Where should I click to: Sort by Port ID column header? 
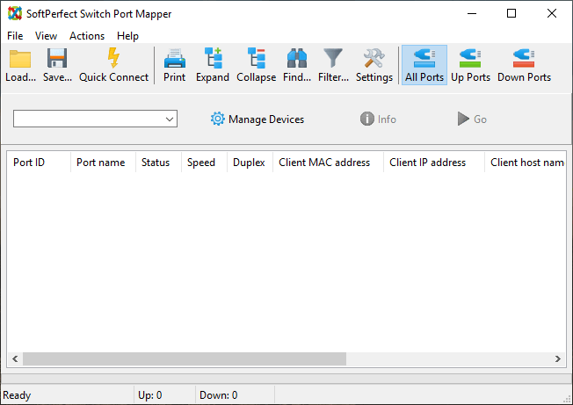pos(39,163)
